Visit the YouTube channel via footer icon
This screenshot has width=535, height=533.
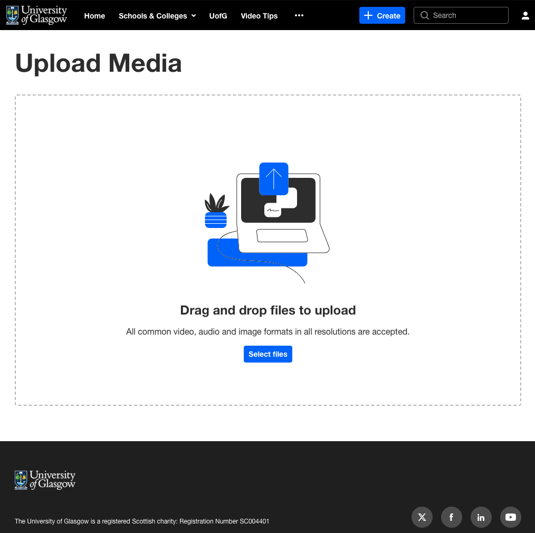point(510,517)
